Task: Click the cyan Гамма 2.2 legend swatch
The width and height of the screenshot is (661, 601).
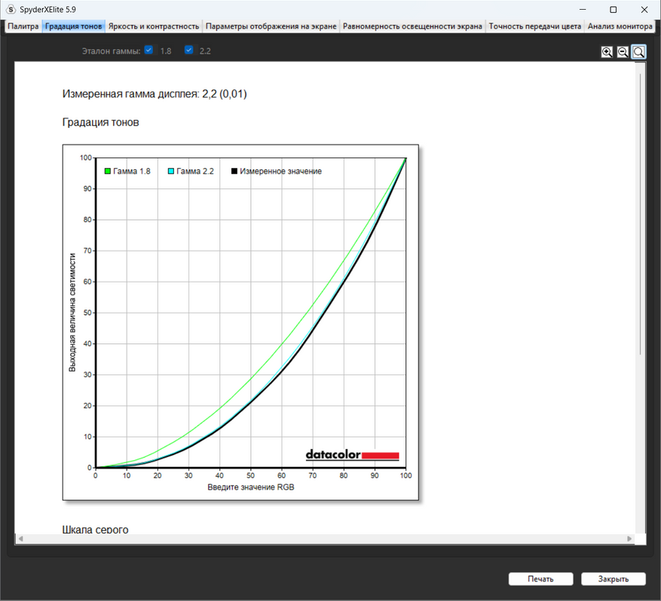Action: coord(171,172)
